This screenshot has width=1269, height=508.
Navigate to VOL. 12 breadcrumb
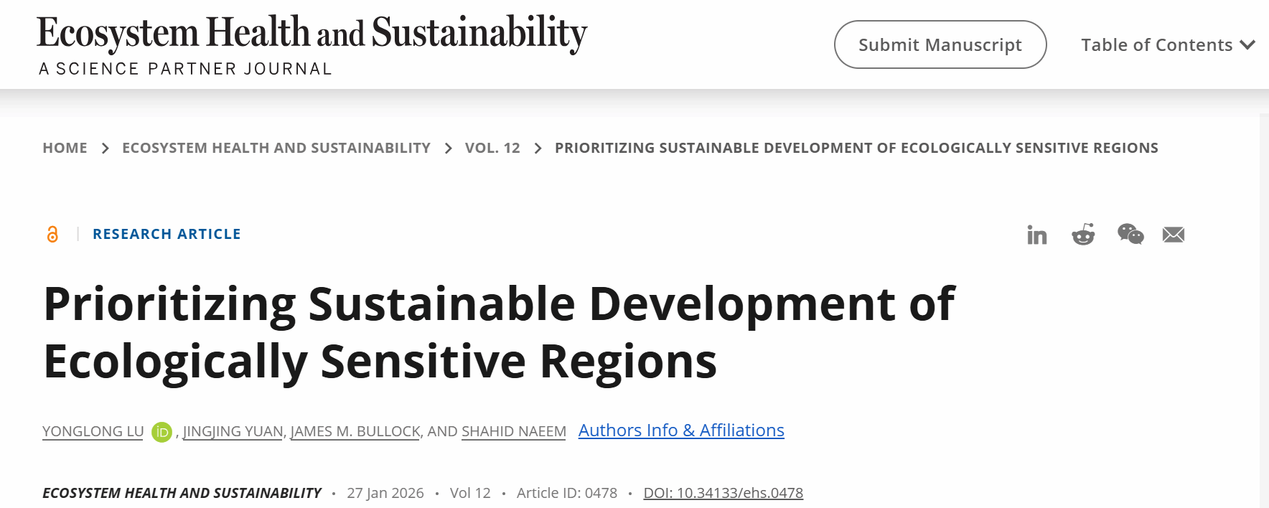pyautogui.click(x=492, y=148)
